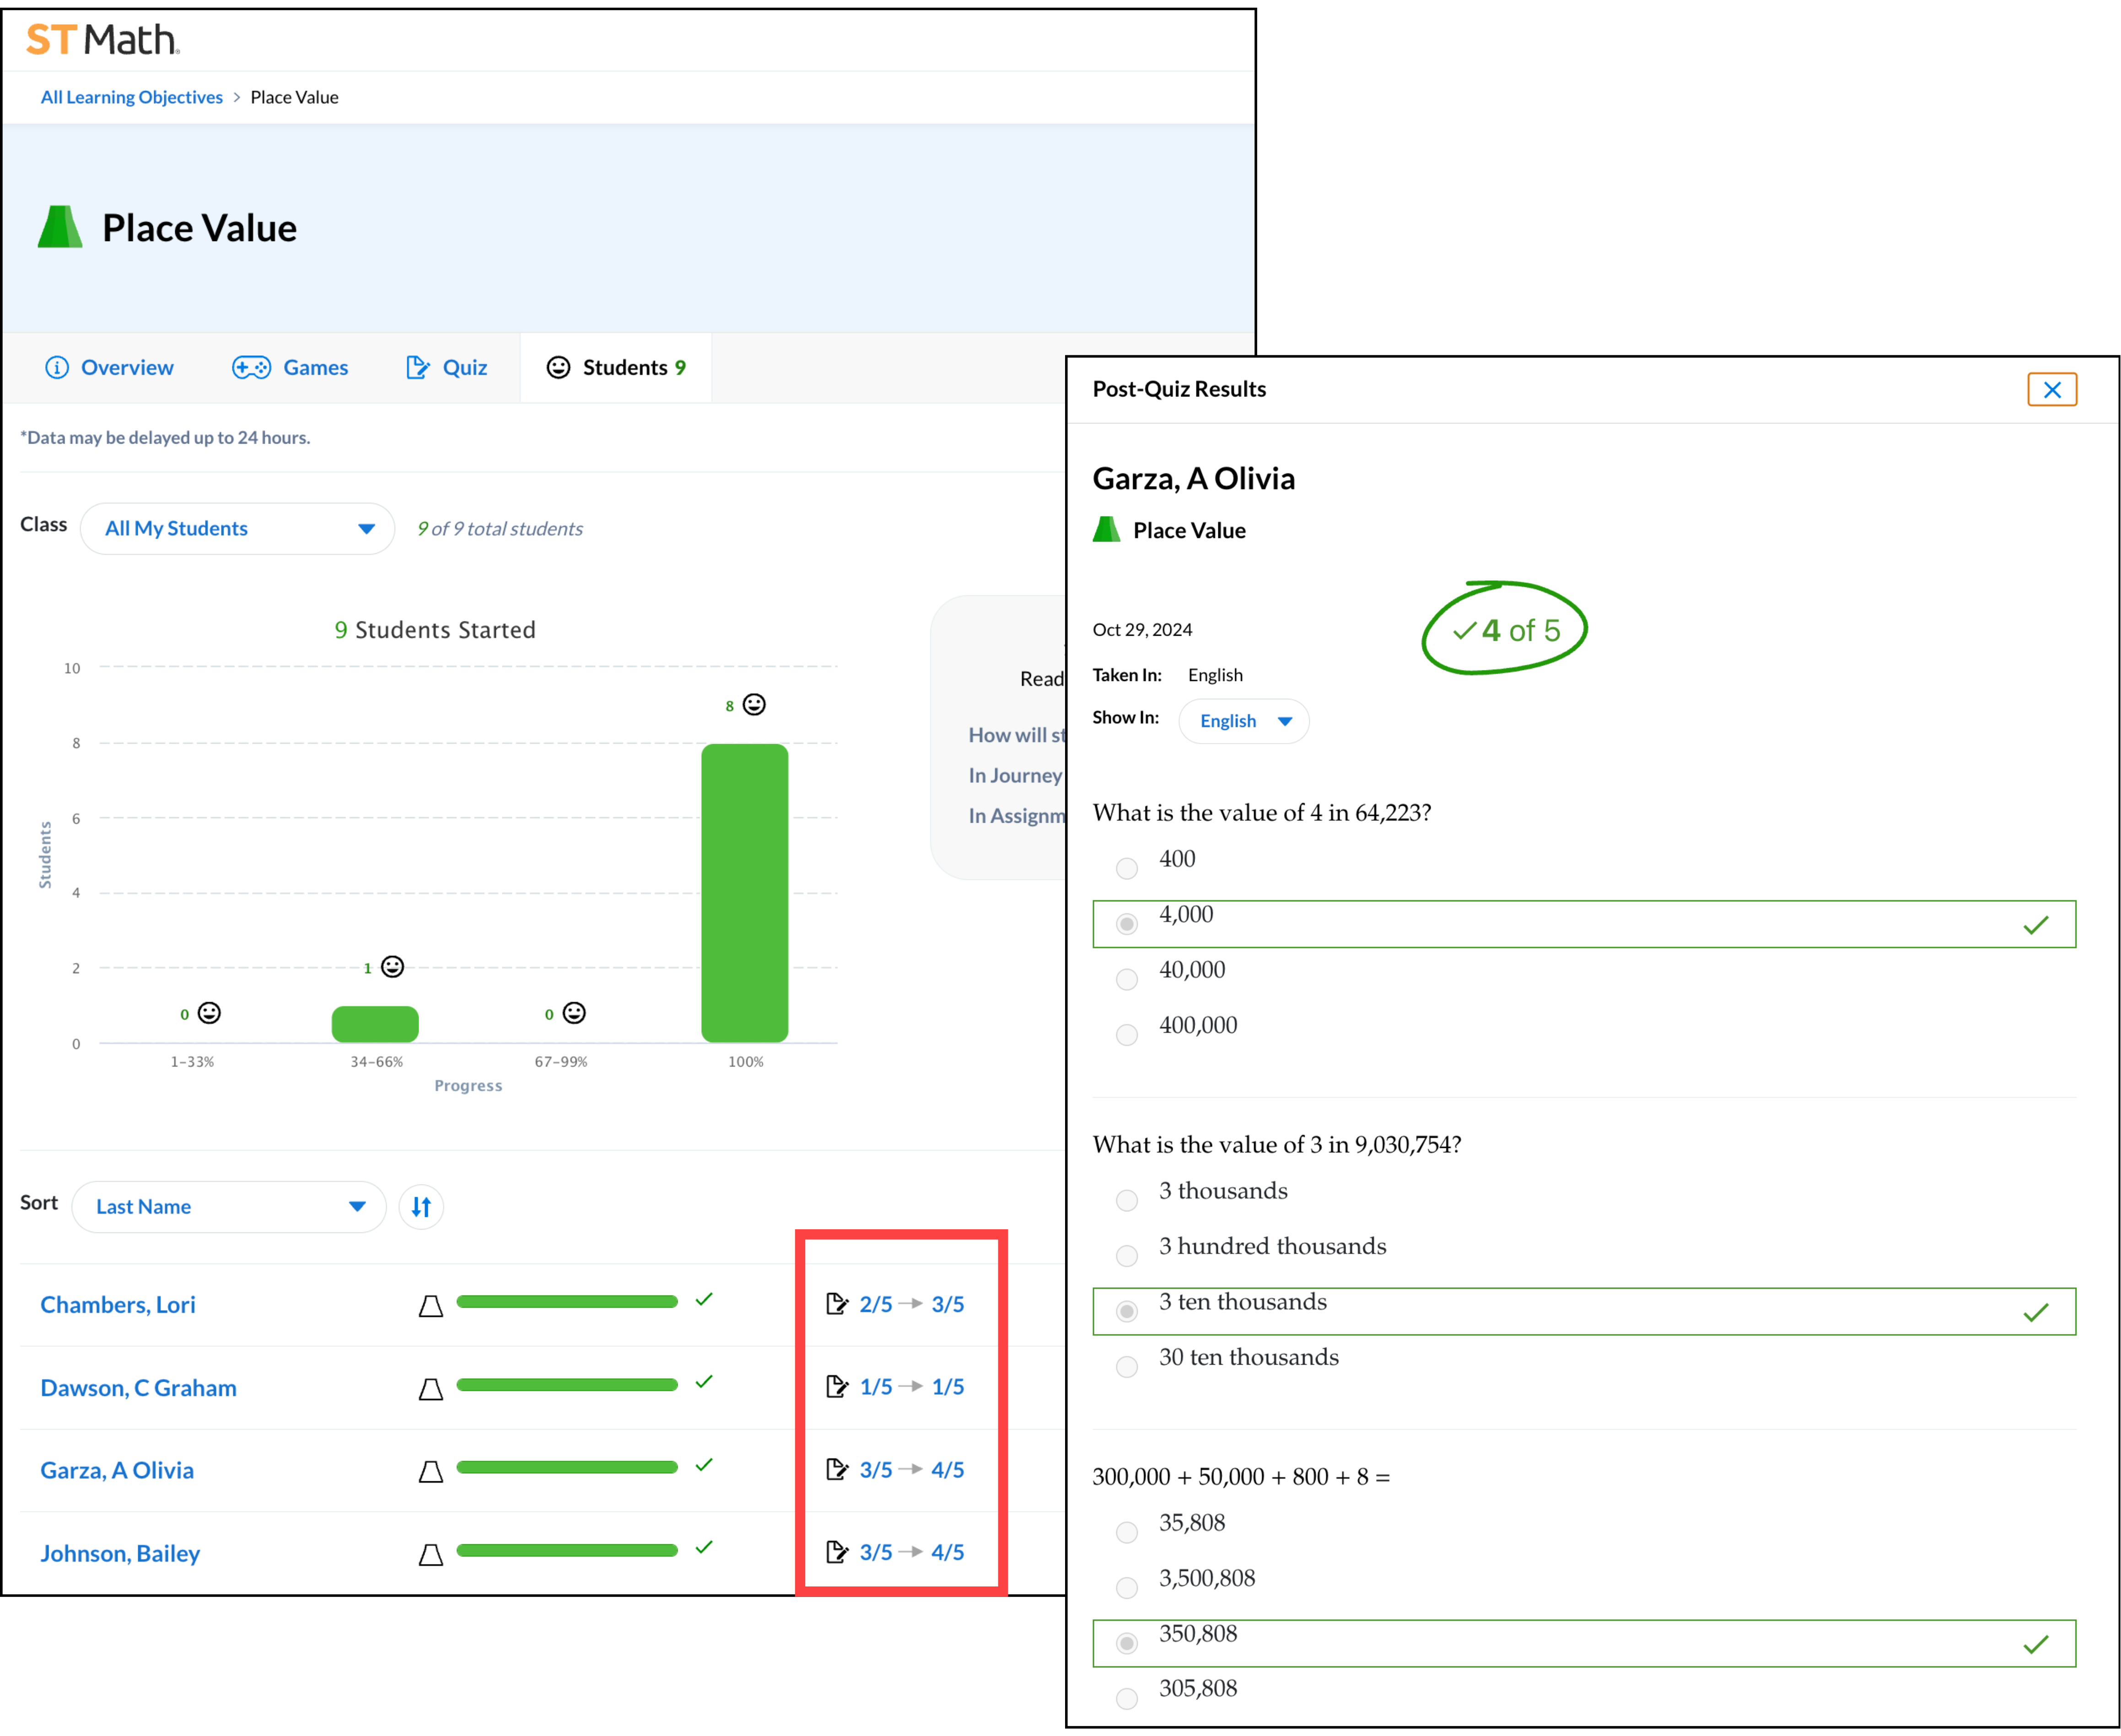This screenshot has width=2121, height=1736.
Task: Click smiley icon above 1-33% column
Action: pyautogui.click(x=209, y=1012)
